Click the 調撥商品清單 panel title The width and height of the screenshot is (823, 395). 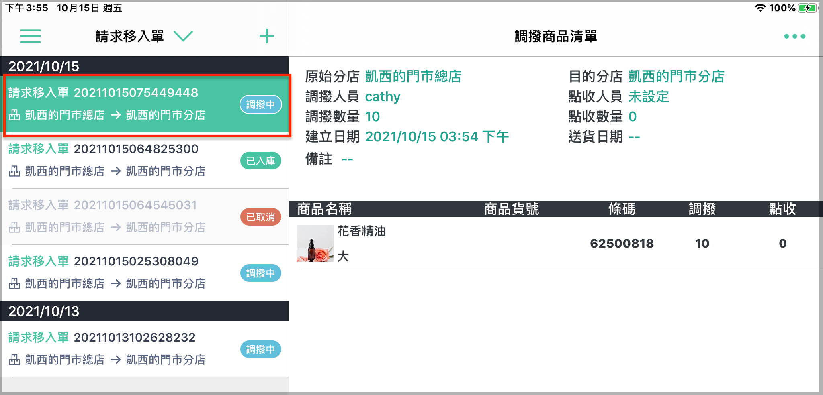coord(556,36)
